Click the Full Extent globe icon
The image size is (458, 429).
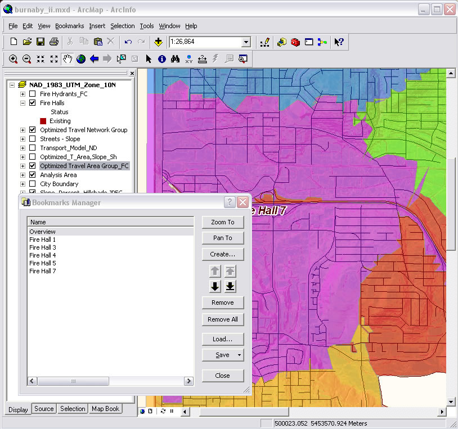[x=81, y=58]
